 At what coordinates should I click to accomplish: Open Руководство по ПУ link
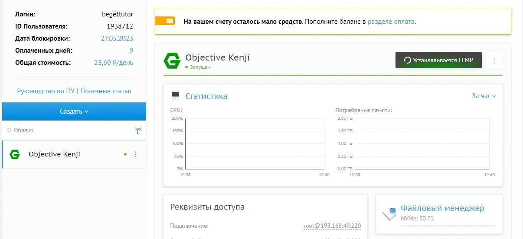tap(46, 91)
